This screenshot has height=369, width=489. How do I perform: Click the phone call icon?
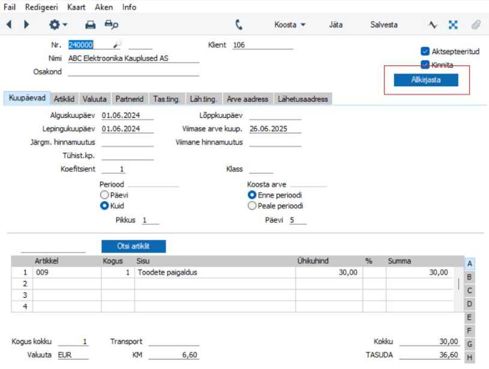tap(239, 25)
